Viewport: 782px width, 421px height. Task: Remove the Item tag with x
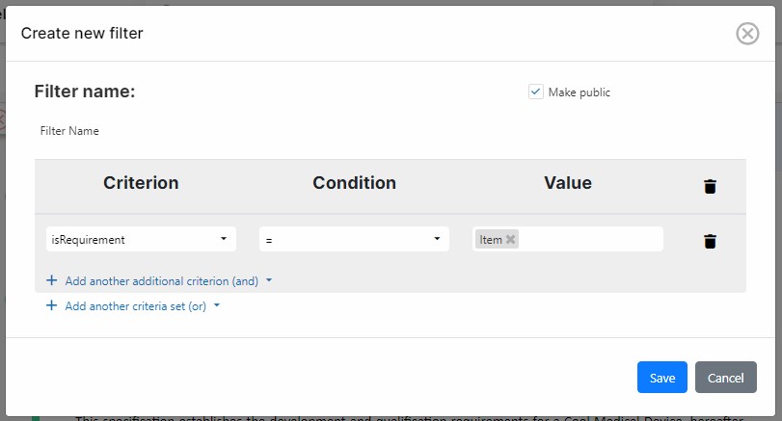(511, 240)
